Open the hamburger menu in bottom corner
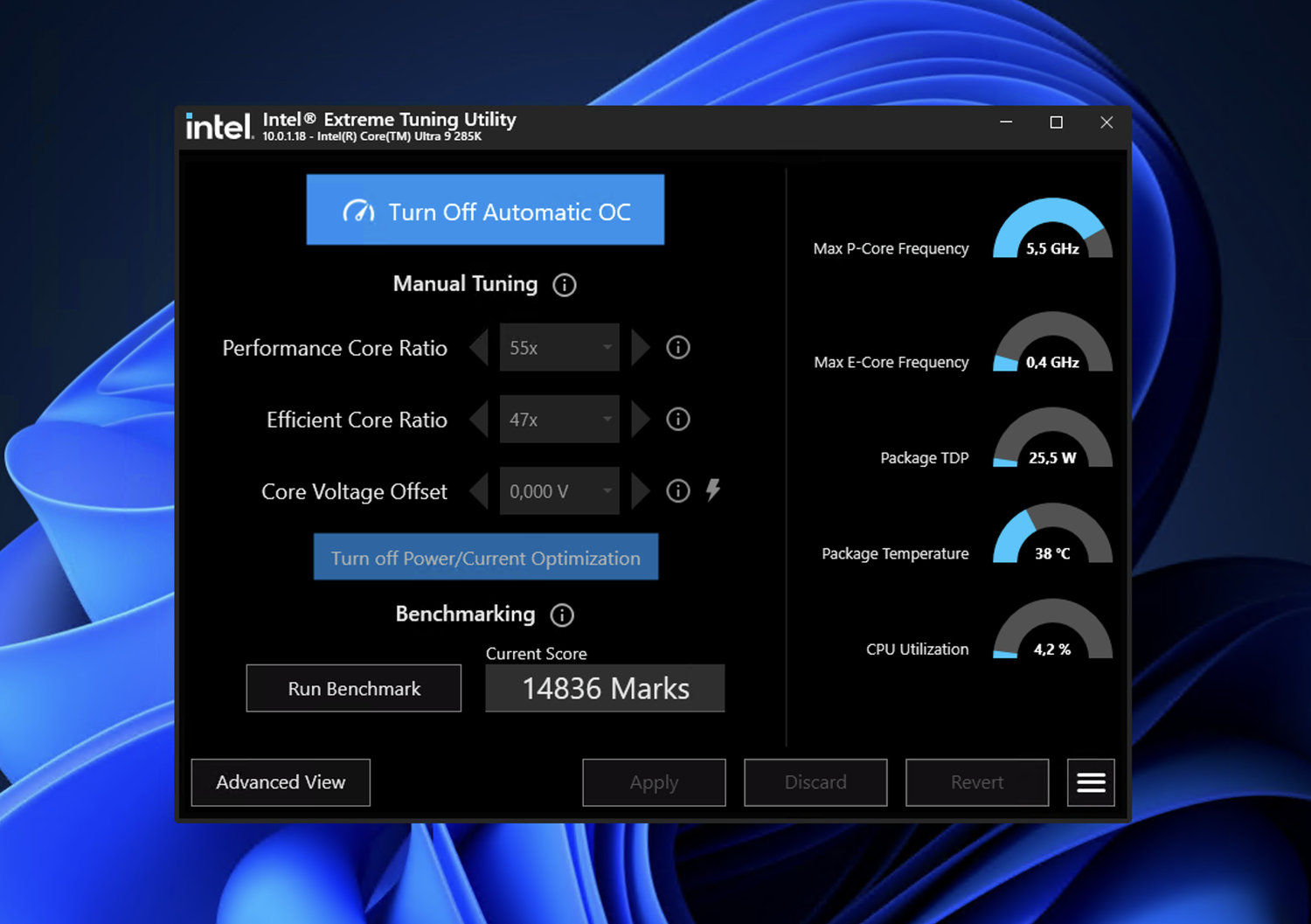The height and width of the screenshot is (924, 1311). [x=1091, y=782]
